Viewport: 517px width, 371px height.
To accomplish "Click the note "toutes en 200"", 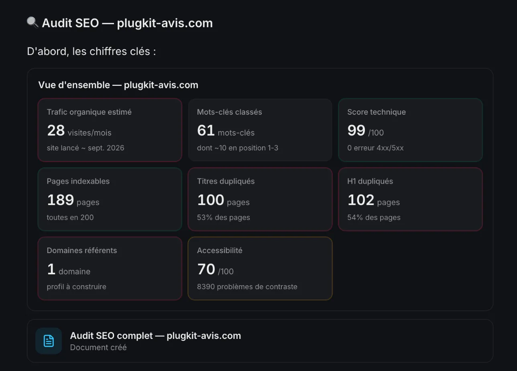I will tap(70, 217).
